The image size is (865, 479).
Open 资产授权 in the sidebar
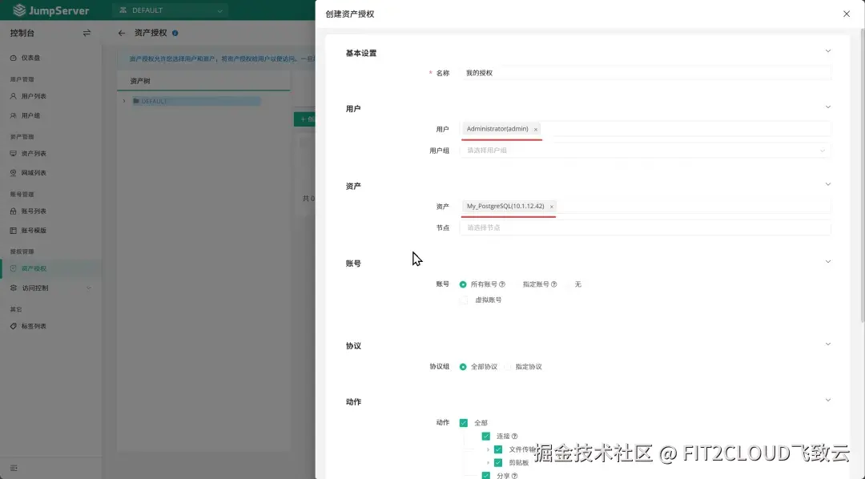click(34, 269)
